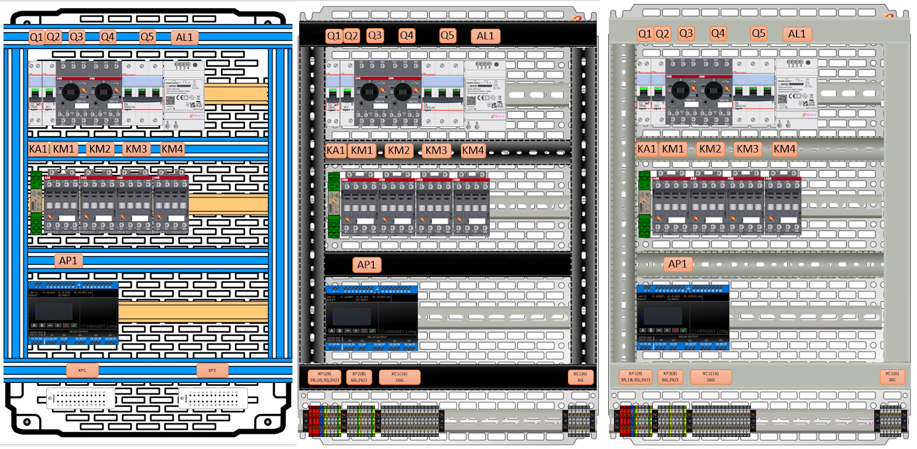Select the green KA1 relay in the blue panel
This screenshot has height=449, width=917.
click(x=36, y=202)
